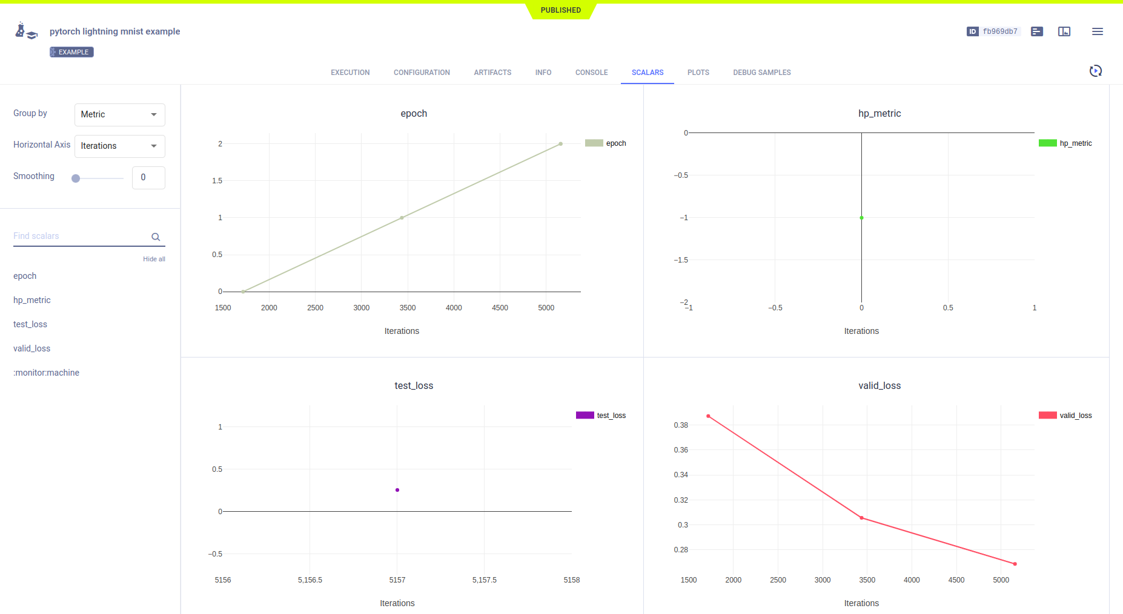Image resolution: width=1123 pixels, height=614 pixels.
Task: Toggle hp_metric series in legend
Action: tap(1065, 143)
